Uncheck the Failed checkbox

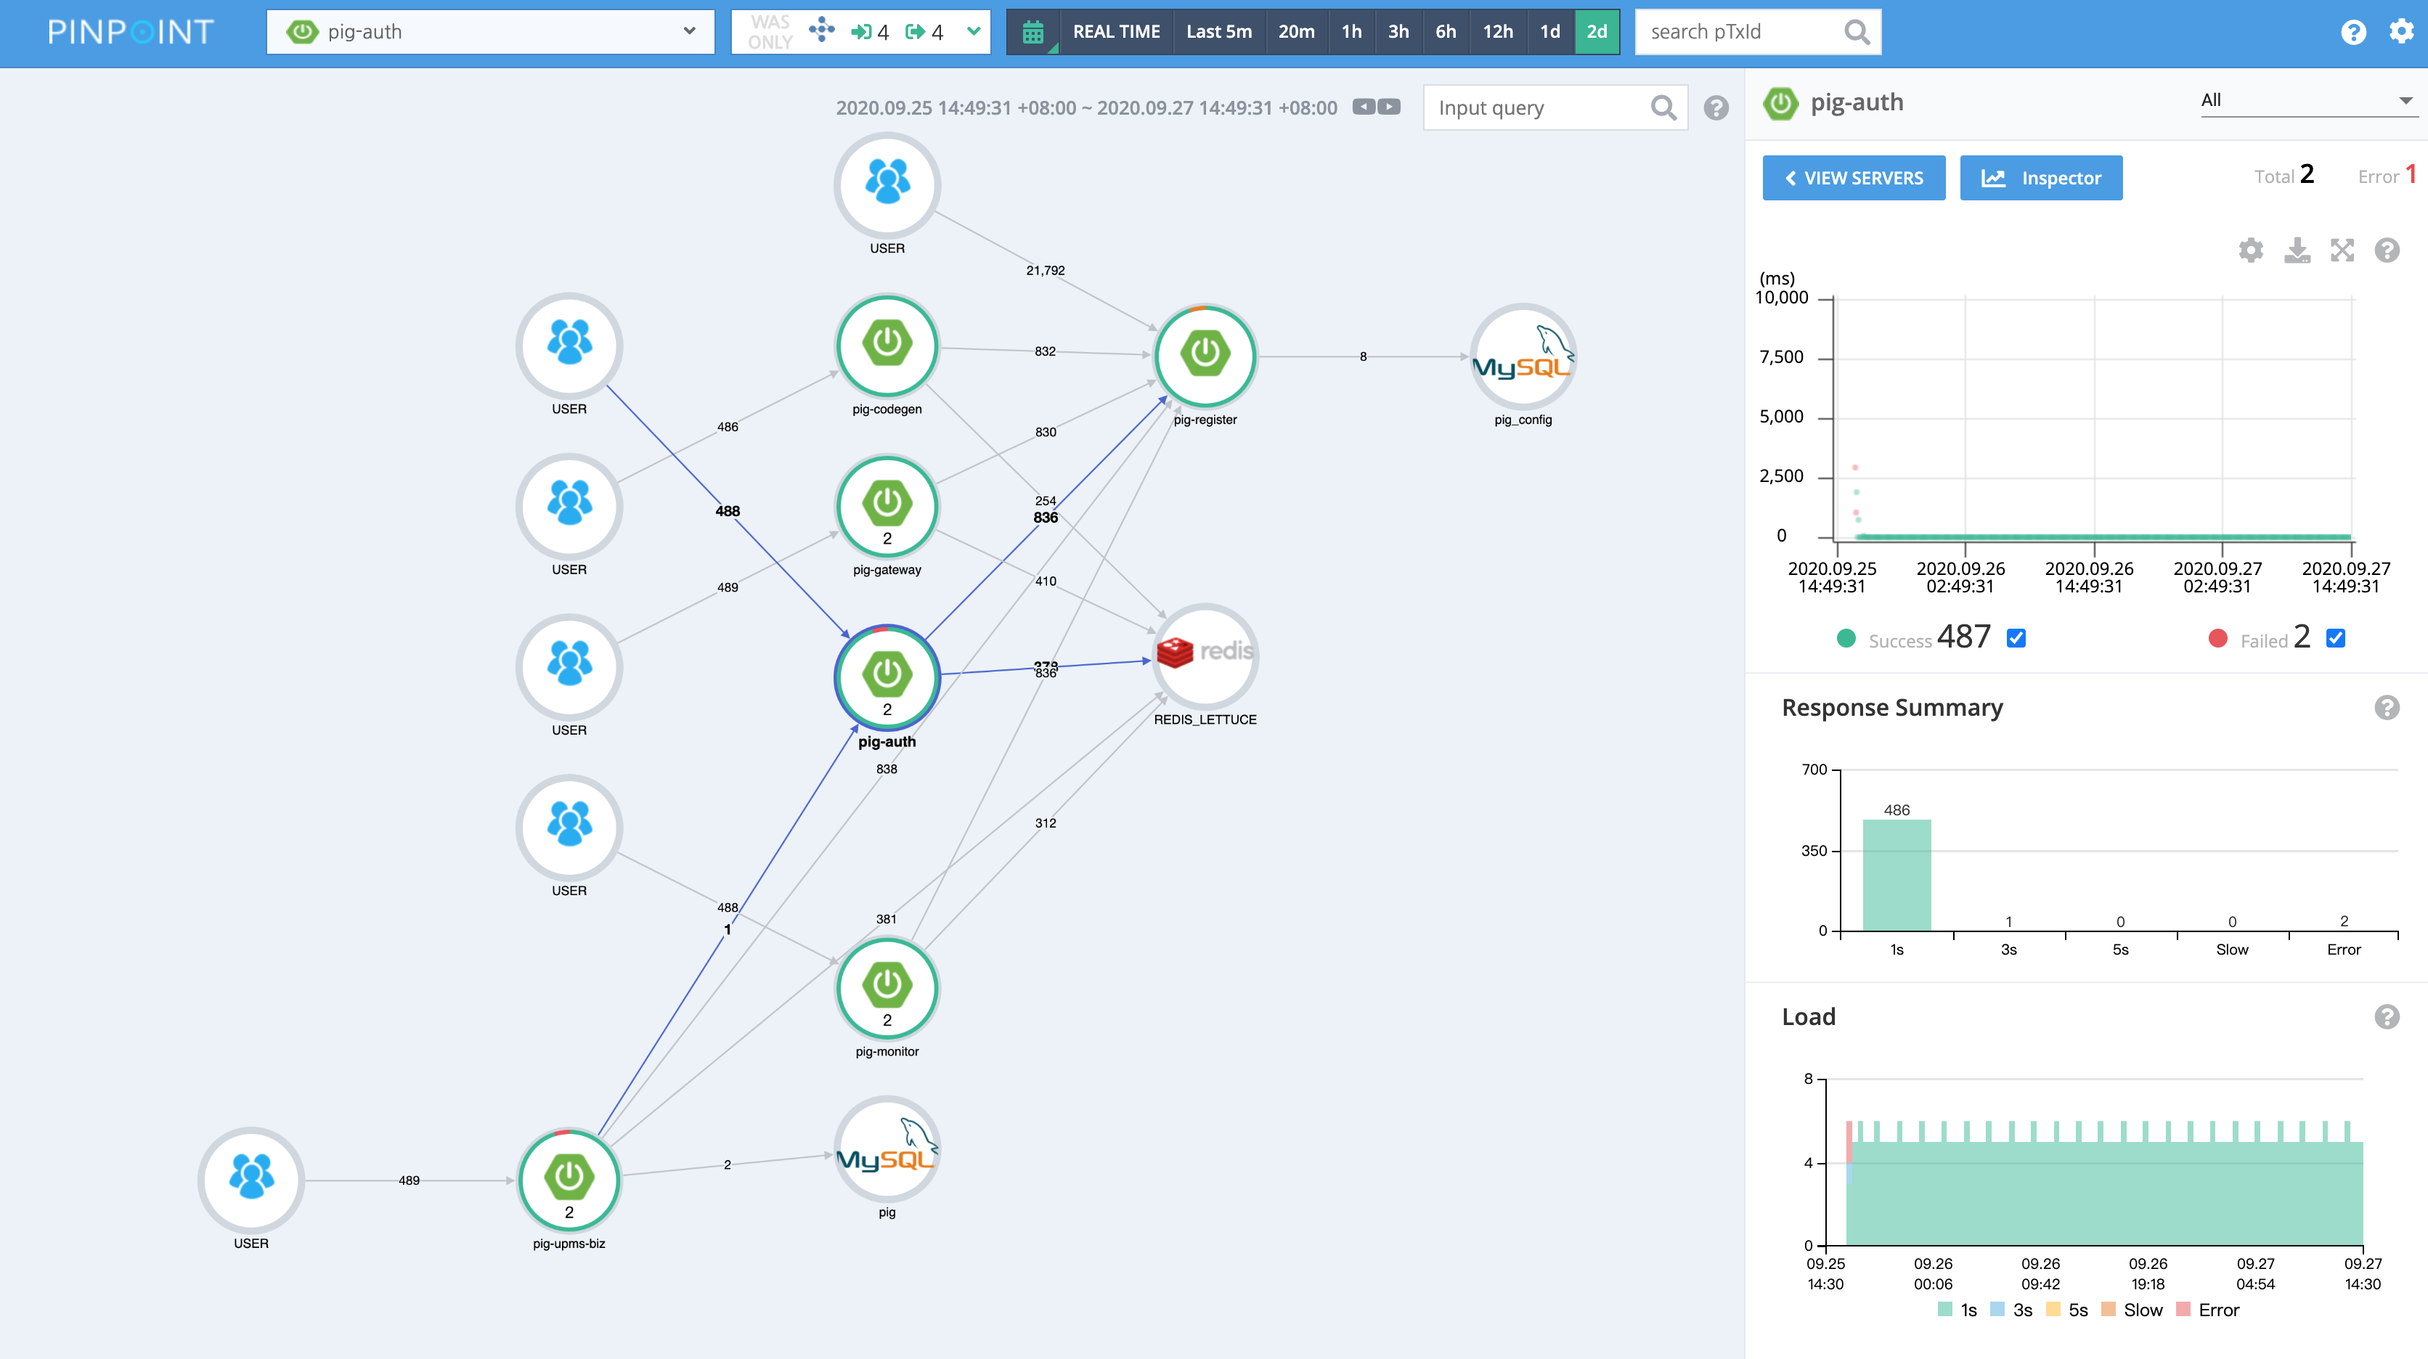[x=2336, y=639]
